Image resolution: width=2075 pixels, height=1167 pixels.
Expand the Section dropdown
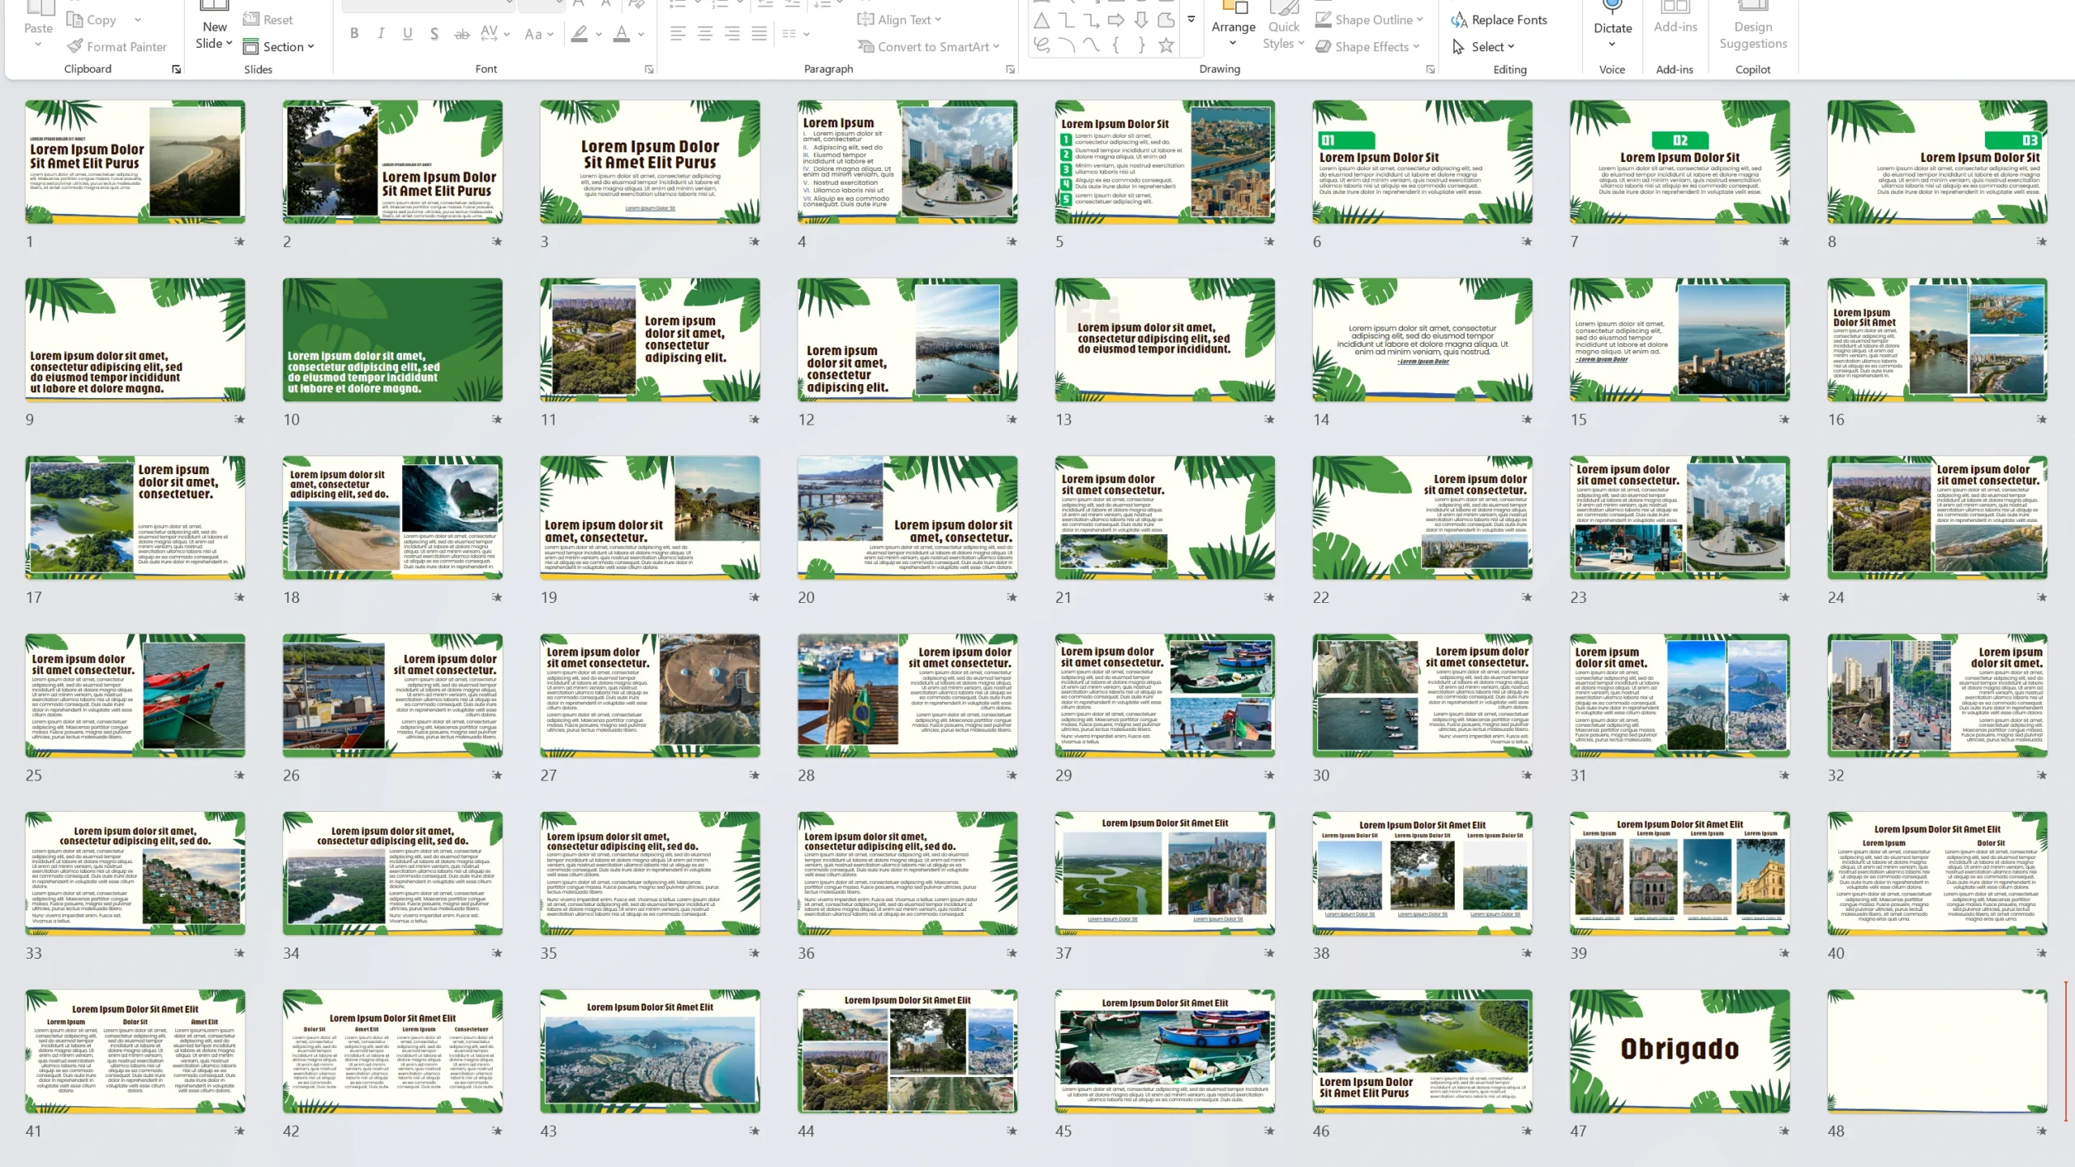click(x=279, y=46)
